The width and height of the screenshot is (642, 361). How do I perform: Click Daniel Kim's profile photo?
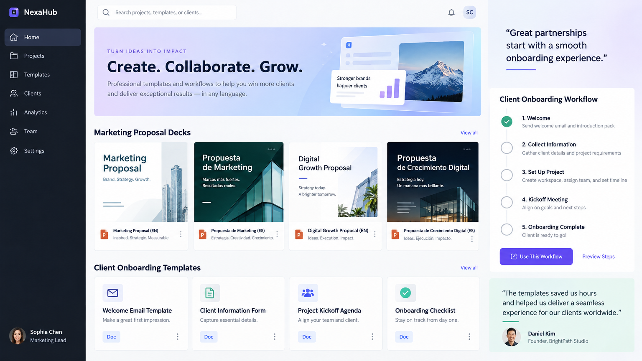(511, 337)
